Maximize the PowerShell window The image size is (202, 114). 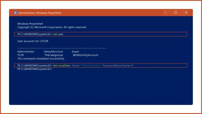click(175, 12)
